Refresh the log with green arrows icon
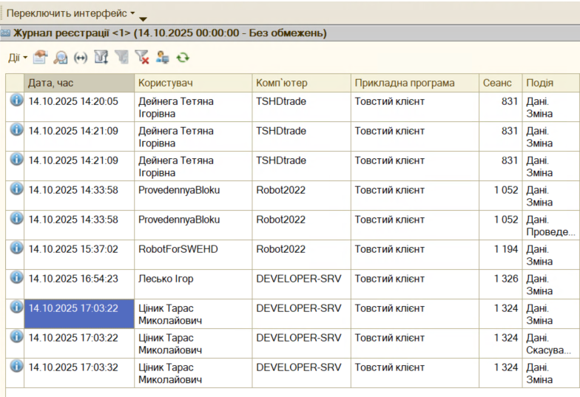 (183, 57)
